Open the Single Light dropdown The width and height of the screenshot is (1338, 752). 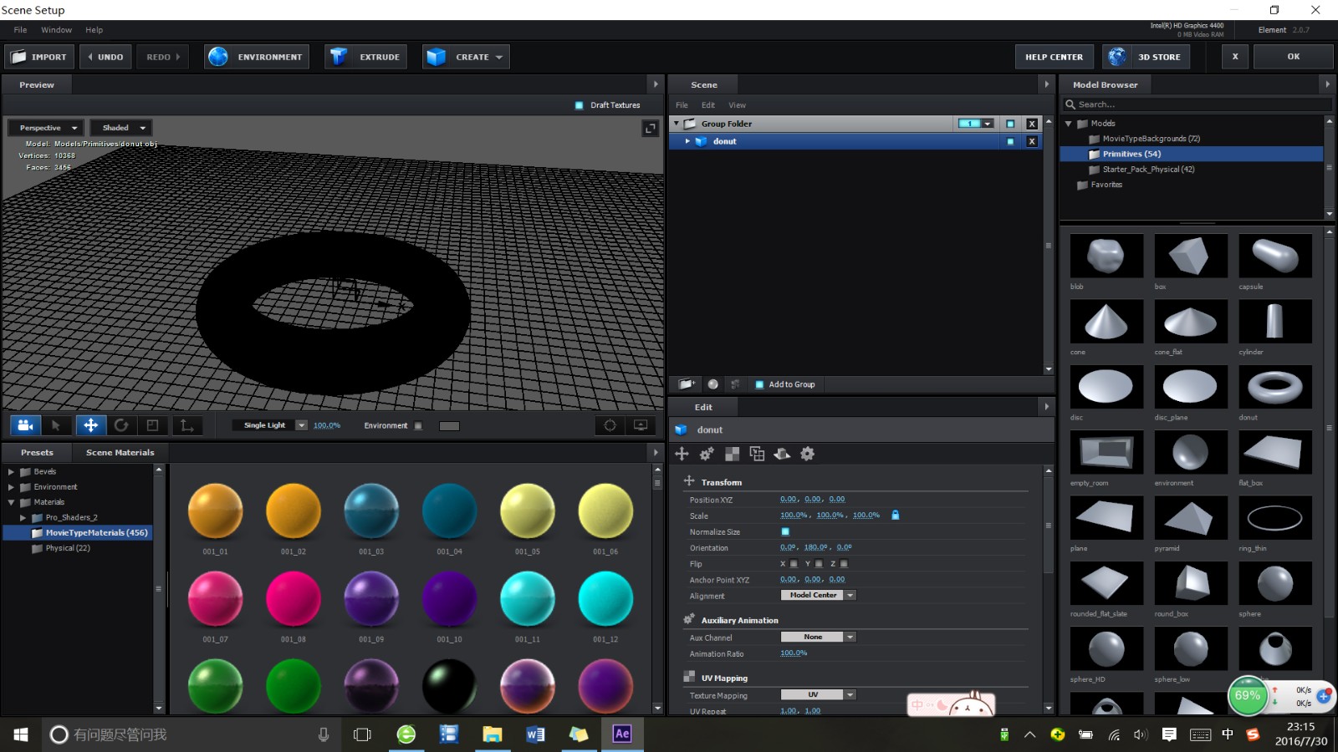268,425
